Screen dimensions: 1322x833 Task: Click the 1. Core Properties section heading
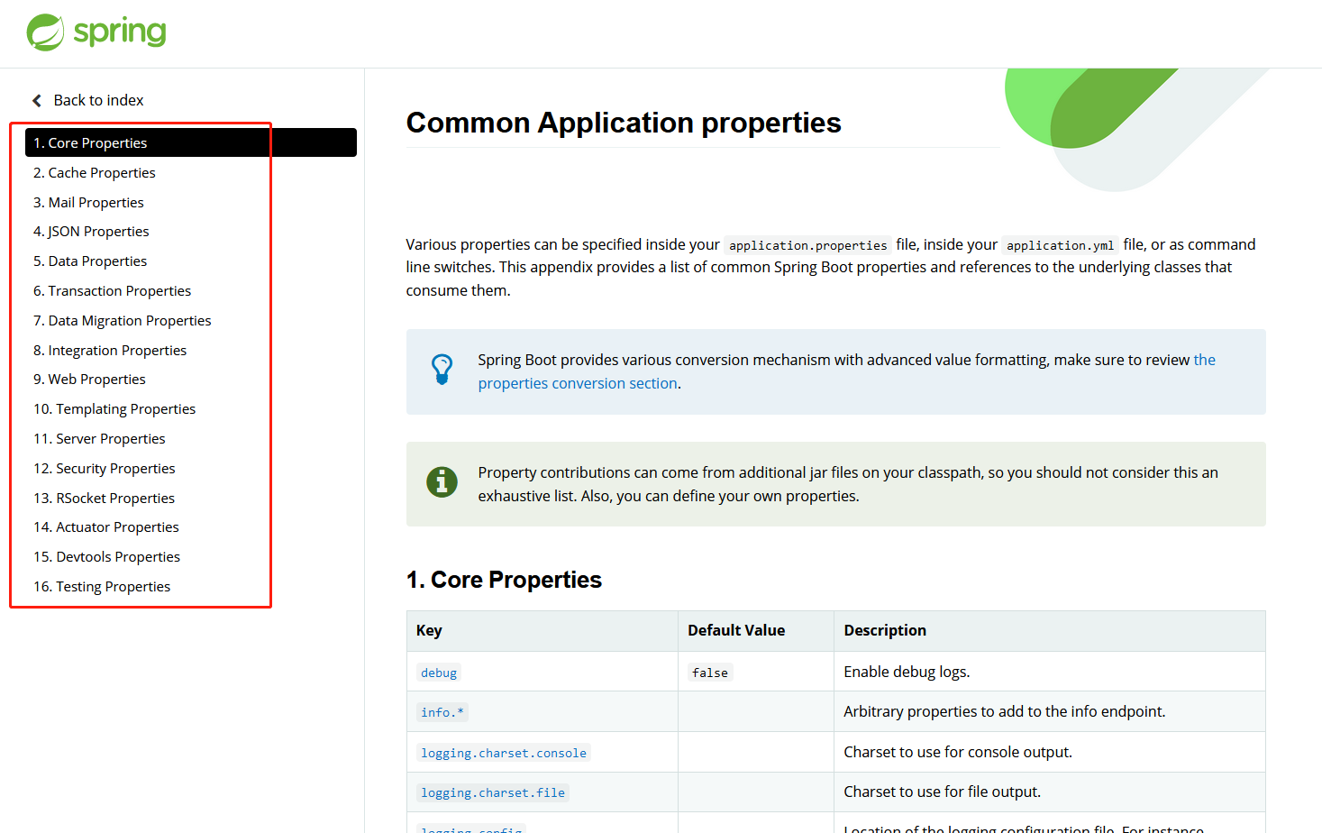pyautogui.click(x=504, y=580)
